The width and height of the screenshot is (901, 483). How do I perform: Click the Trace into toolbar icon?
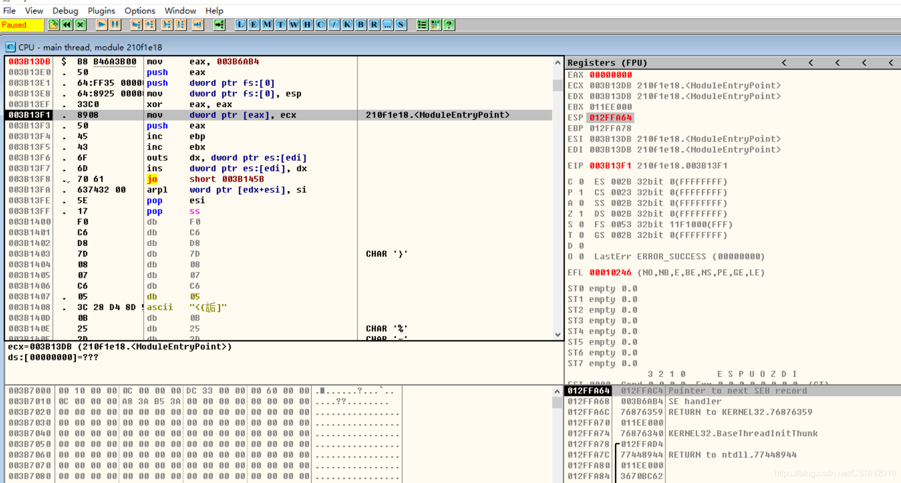[167, 25]
